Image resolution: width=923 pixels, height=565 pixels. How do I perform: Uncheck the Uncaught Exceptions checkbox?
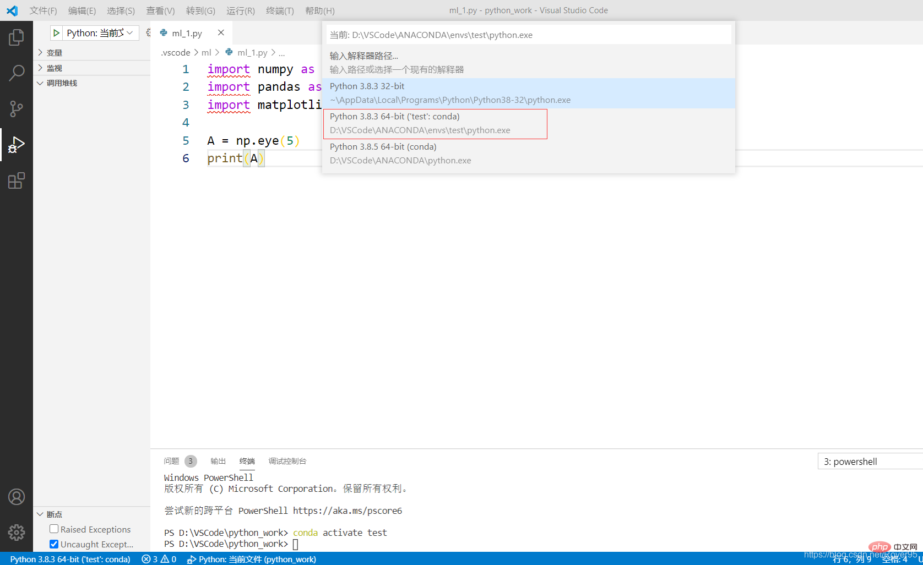54,544
